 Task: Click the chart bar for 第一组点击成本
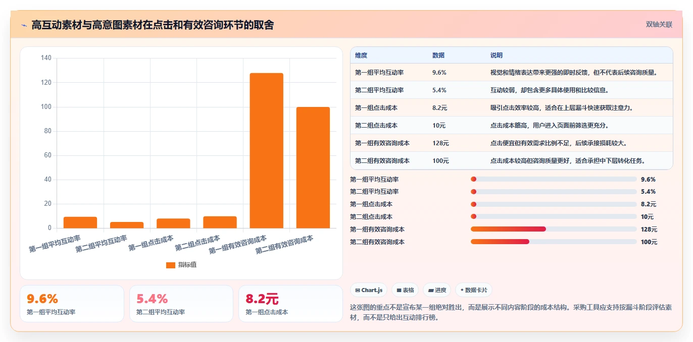(x=173, y=223)
